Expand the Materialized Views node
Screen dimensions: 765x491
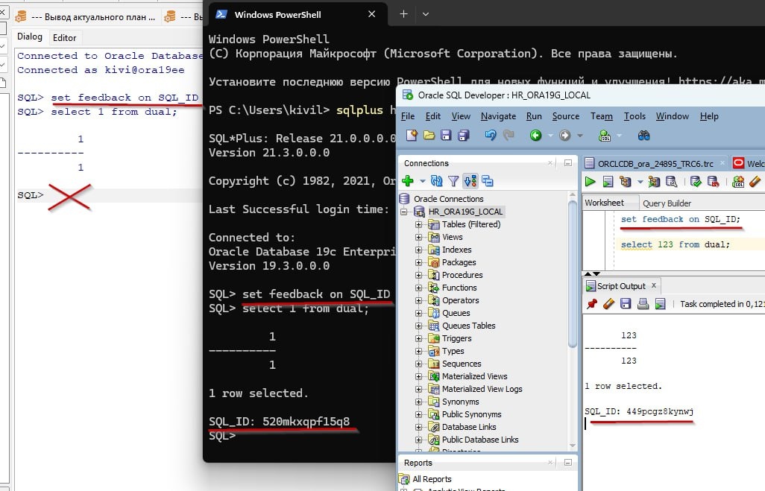pos(418,376)
